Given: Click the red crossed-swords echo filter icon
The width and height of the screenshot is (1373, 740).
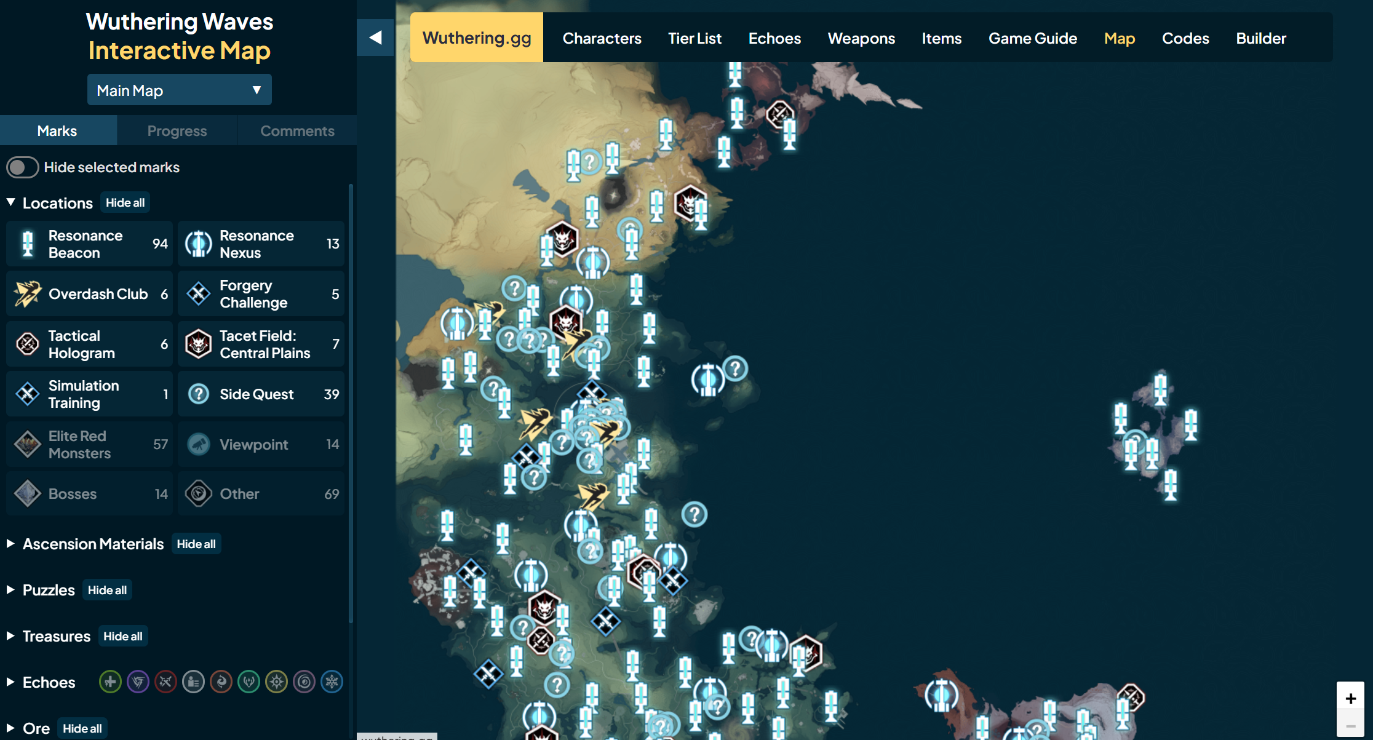Looking at the screenshot, I should pyautogui.click(x=165, y=682).
